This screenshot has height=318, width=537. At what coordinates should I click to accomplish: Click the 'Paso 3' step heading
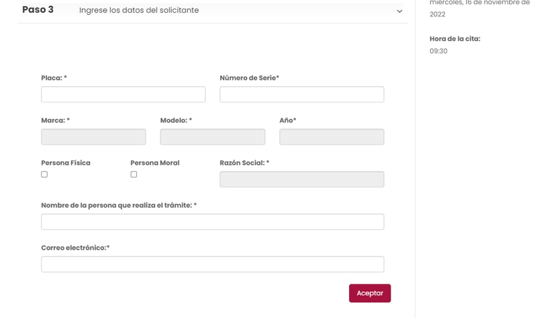pyautogui.click(x=38, y=10)
